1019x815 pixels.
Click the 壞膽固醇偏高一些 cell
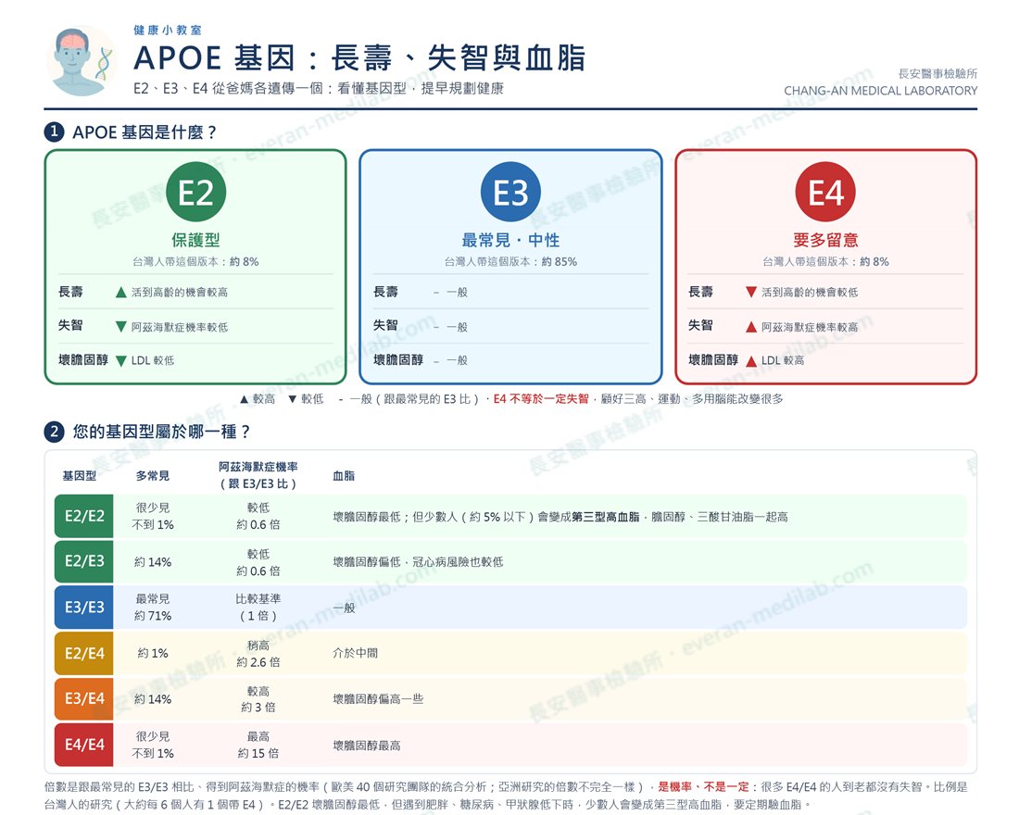point(378,698)
